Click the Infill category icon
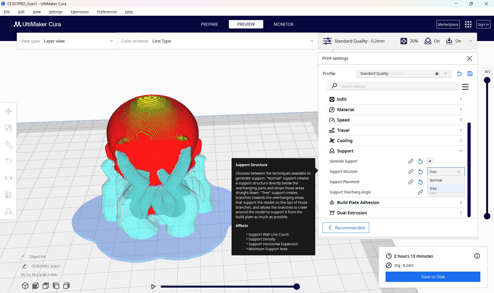Viewport: 494px width, 293px height. coord(332,99)
